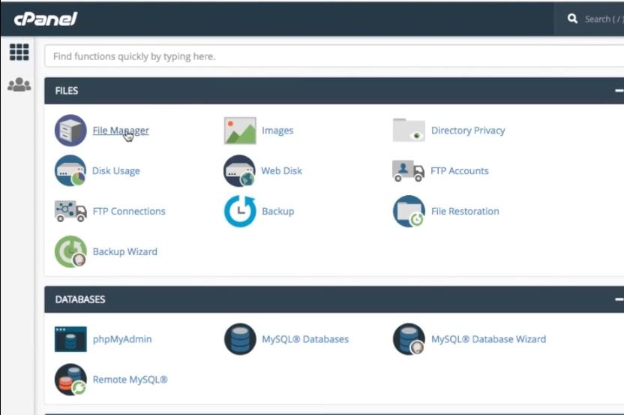Open the Disk Usage link
Viewport: 624px width, 415px height.
[x=115, y=171]
